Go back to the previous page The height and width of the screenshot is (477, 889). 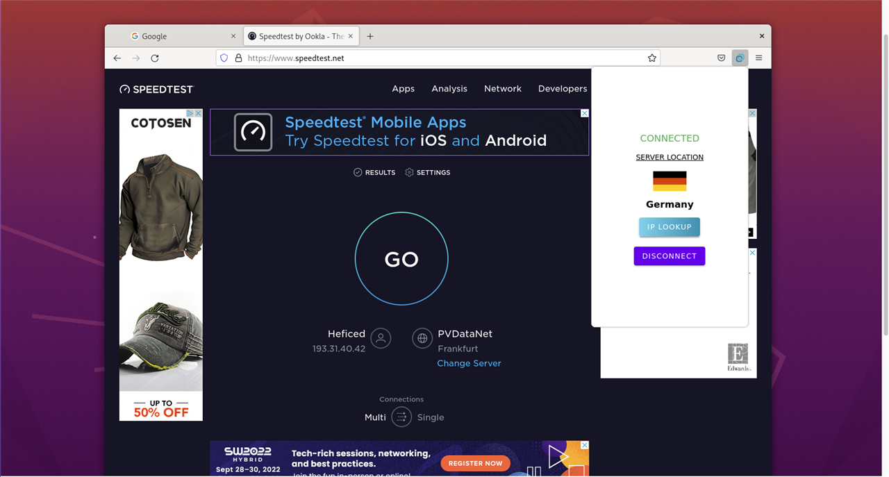click(117, 58)
